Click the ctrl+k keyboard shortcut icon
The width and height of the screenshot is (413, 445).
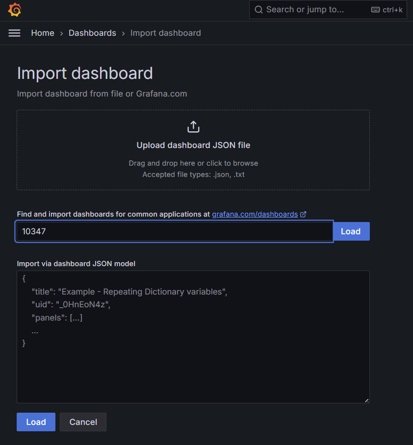pyautogui.click(x=376, y=10)
